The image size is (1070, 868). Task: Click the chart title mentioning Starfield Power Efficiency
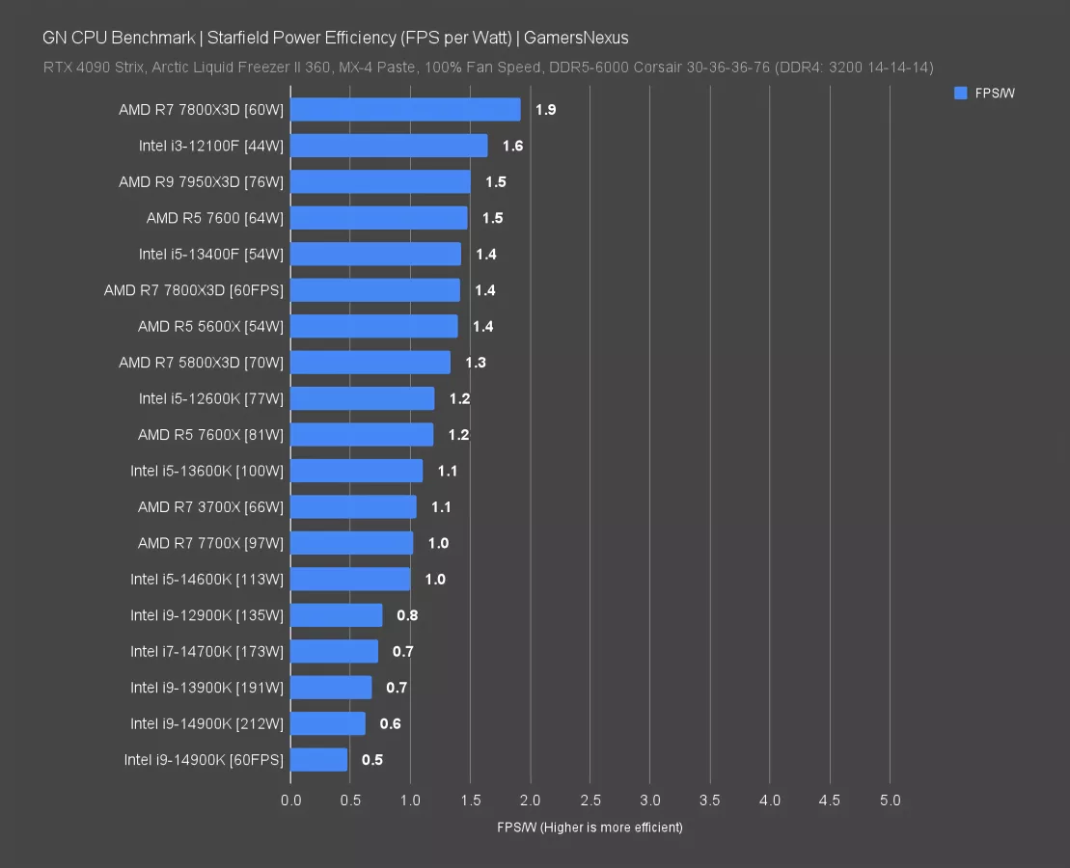point(336,39)
